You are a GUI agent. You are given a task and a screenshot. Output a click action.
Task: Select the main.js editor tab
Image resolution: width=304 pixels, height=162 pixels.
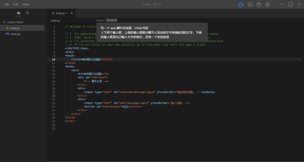coord(60,13)
